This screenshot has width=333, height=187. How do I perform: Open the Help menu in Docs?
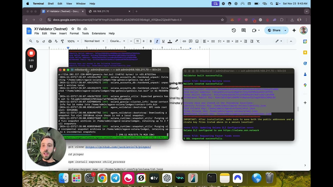[x=112, y=34]
